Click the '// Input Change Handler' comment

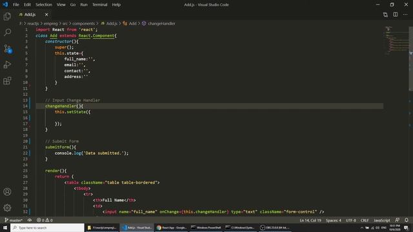pos(72,101)
